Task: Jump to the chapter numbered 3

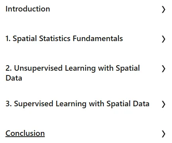Action: point(77,104)
